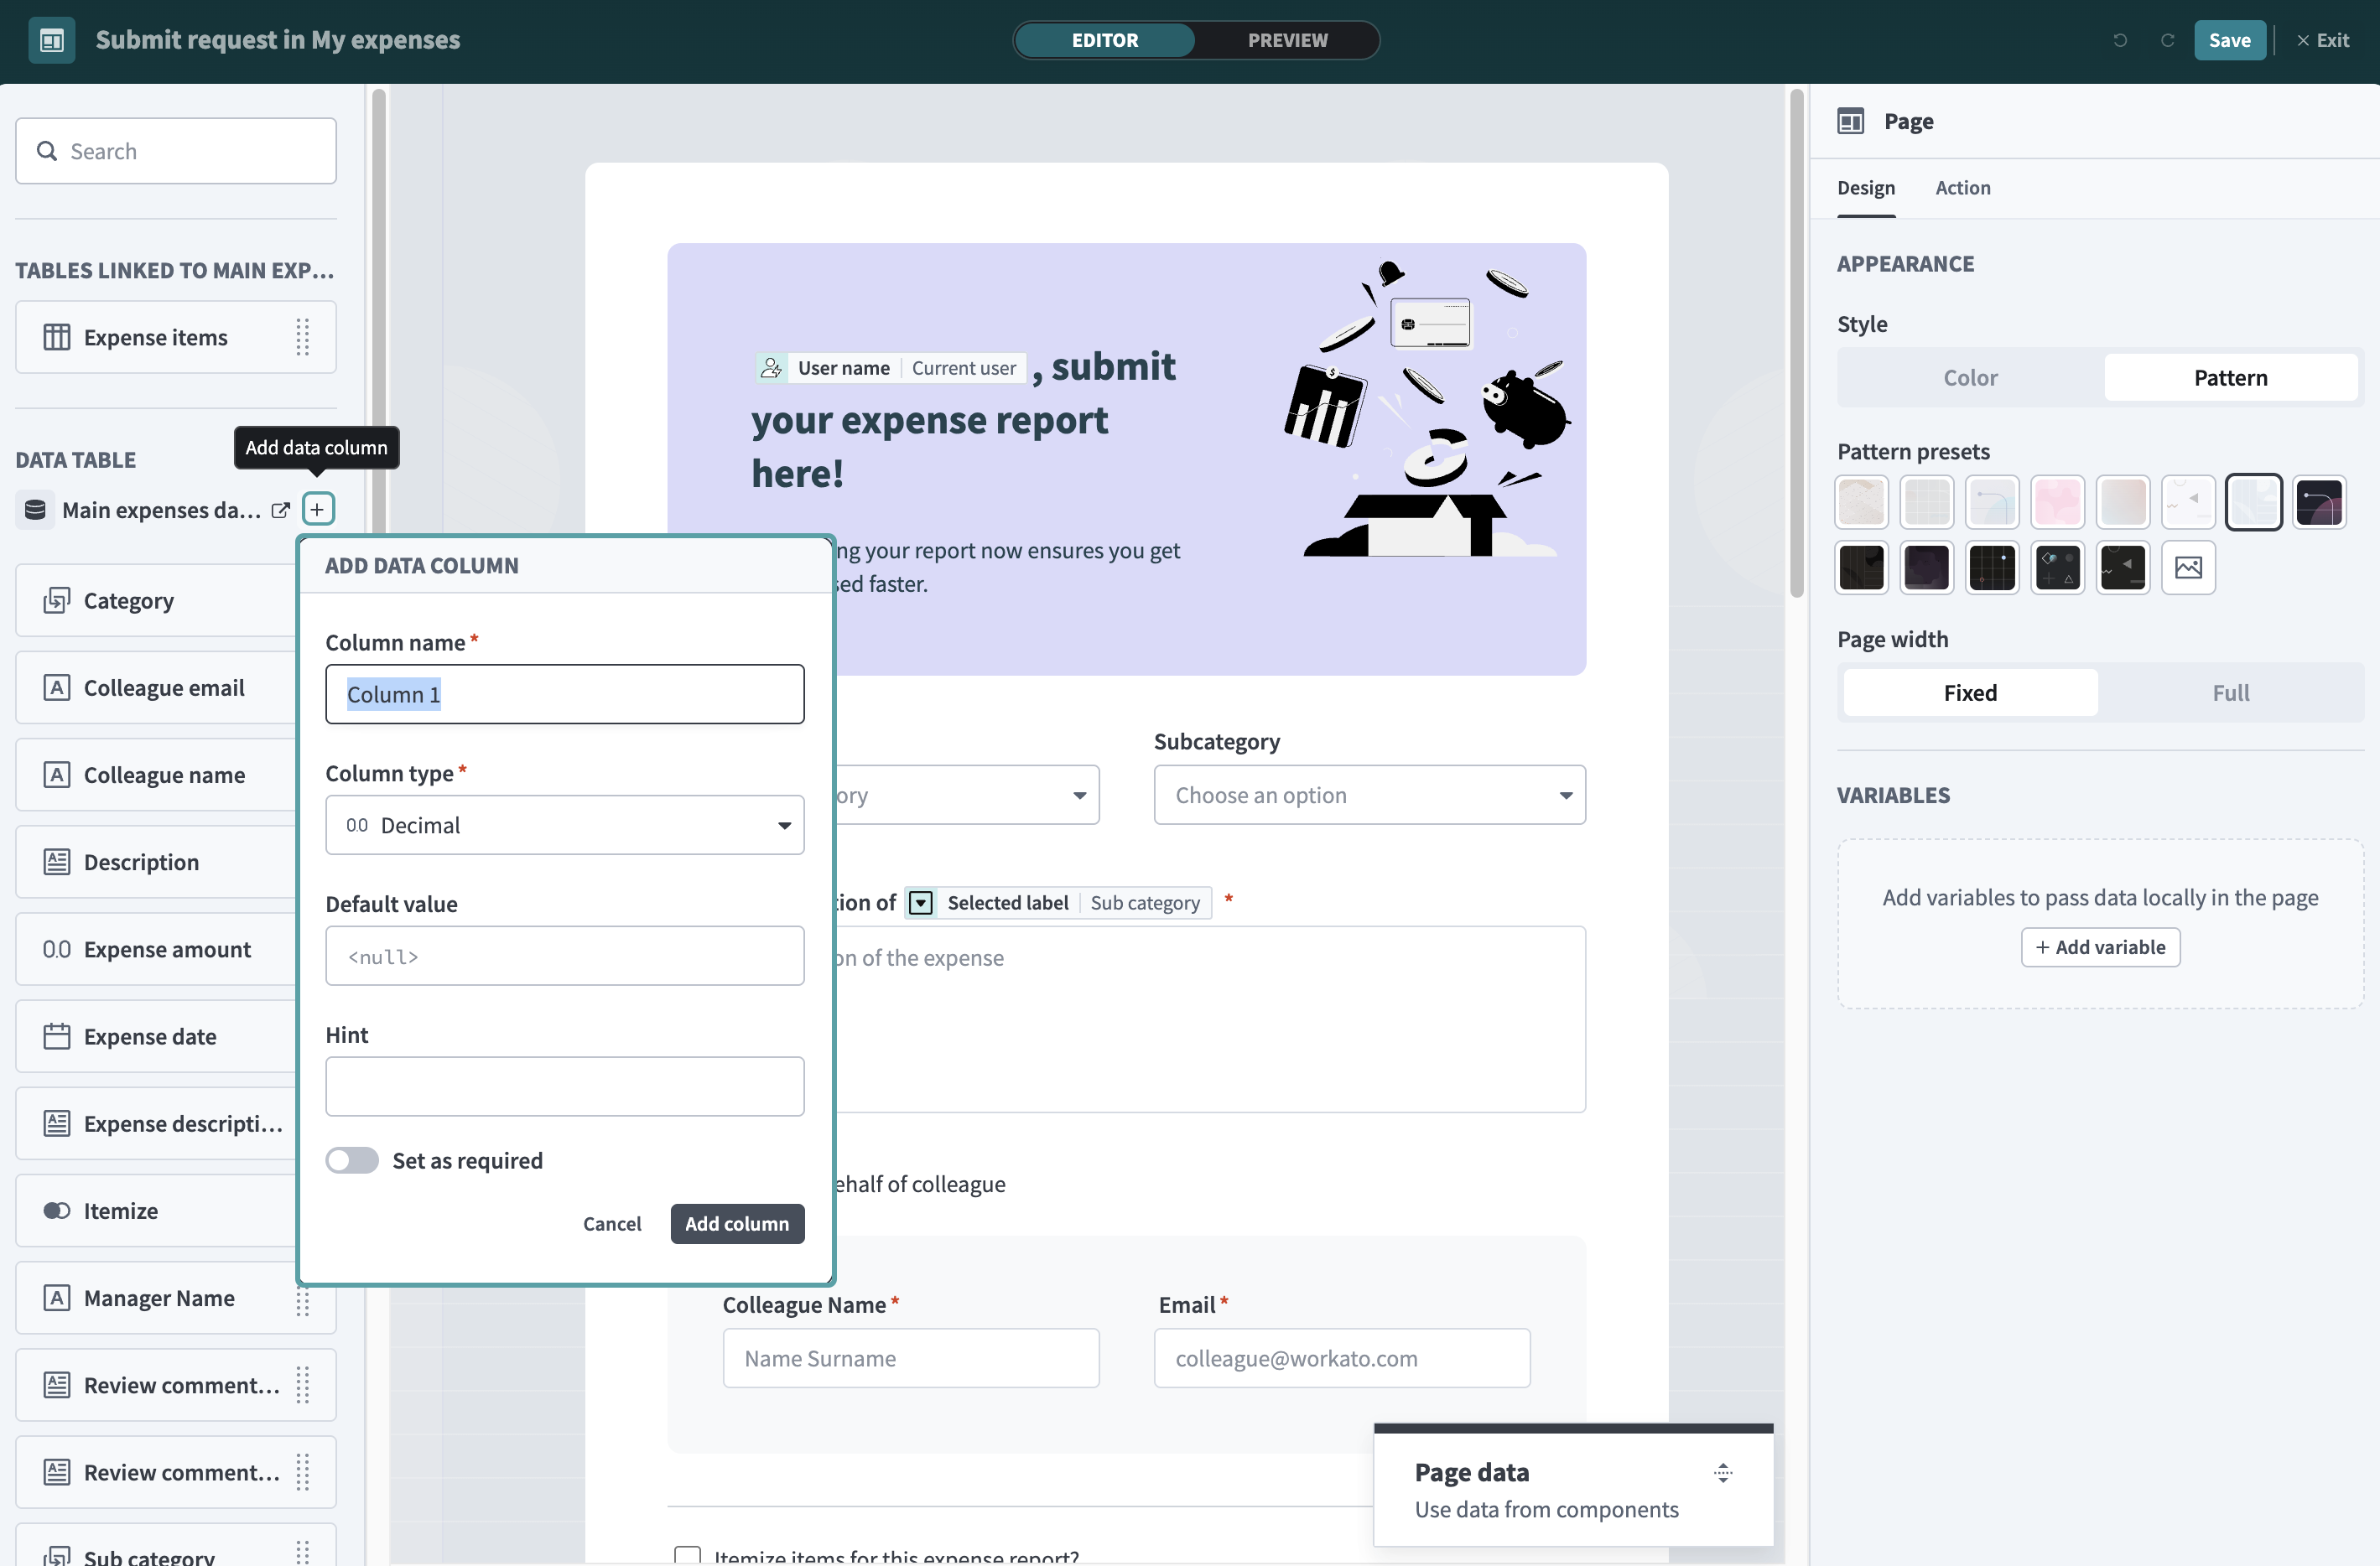2380x1566 pixels.
Task: Choose the pink pattern preset swatch
Action: coord(2056,501)
